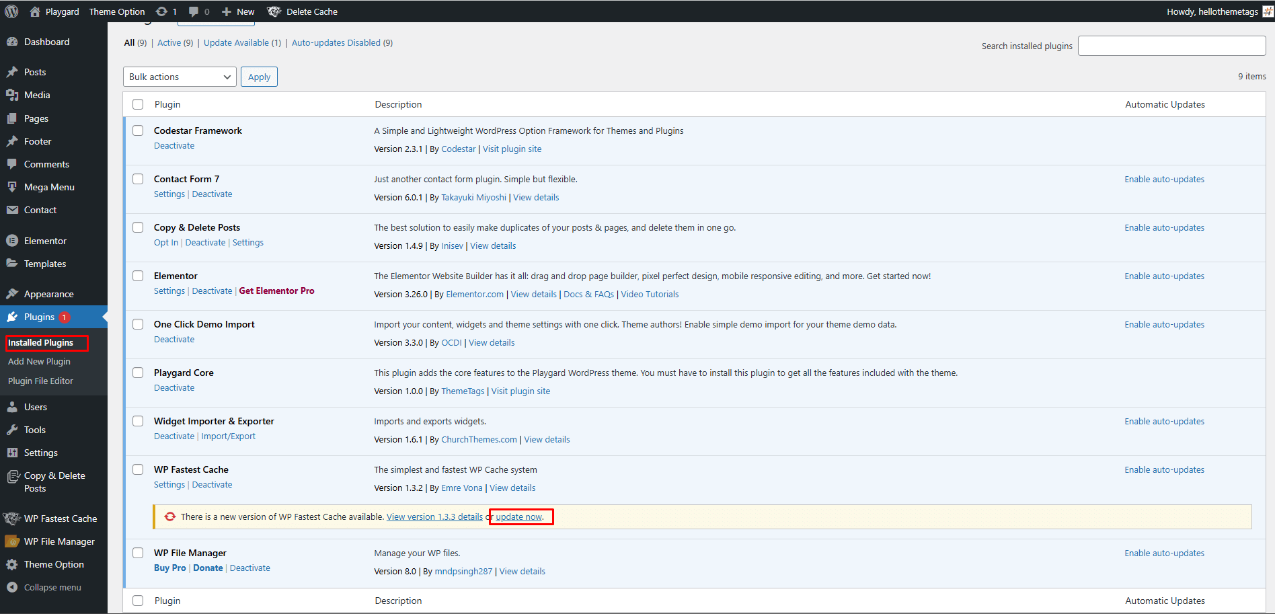Click Get Elementor Pro link
This screenshot has width=1275, height=614.
[276, 291]
